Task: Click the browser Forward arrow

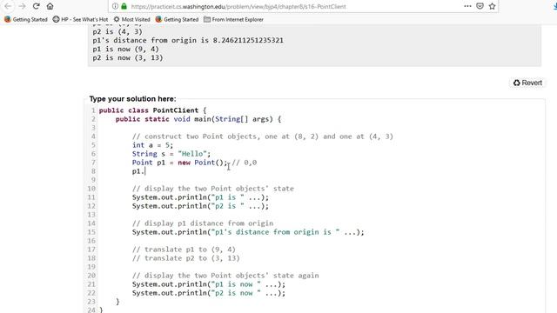Action: pos(22,6)
